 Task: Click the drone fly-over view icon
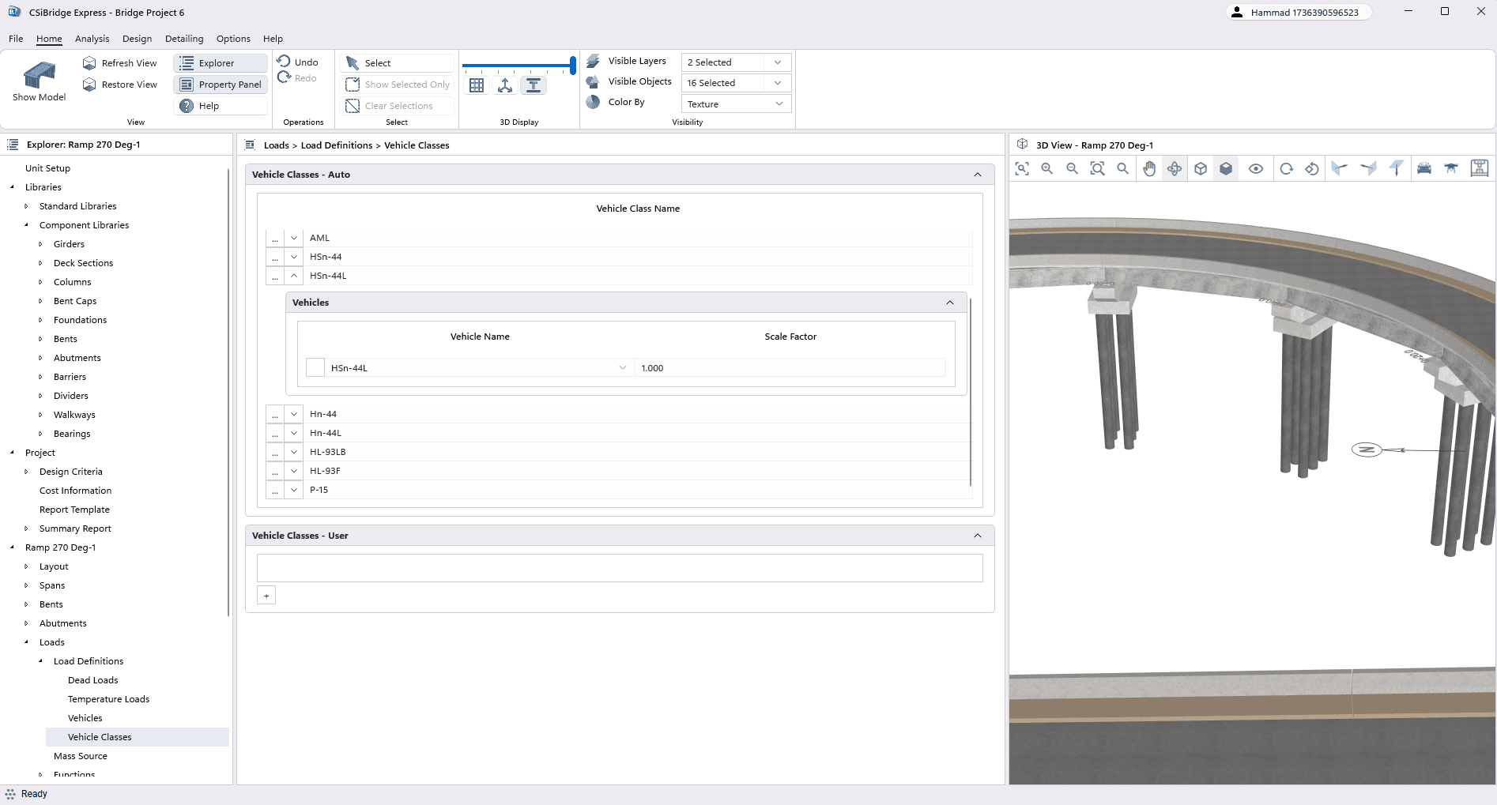(x=1451, y=169)
